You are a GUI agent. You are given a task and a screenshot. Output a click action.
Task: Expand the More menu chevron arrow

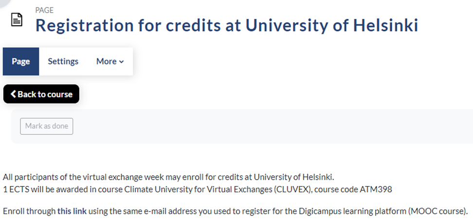[x=121, y=62]
